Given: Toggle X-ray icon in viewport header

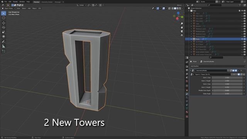Looking at the screenshot, I should [169, 8].
